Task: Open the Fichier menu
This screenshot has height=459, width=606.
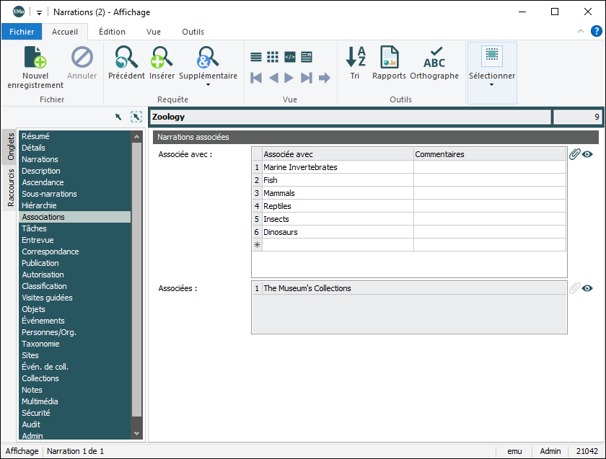Action: pos(22,32)
